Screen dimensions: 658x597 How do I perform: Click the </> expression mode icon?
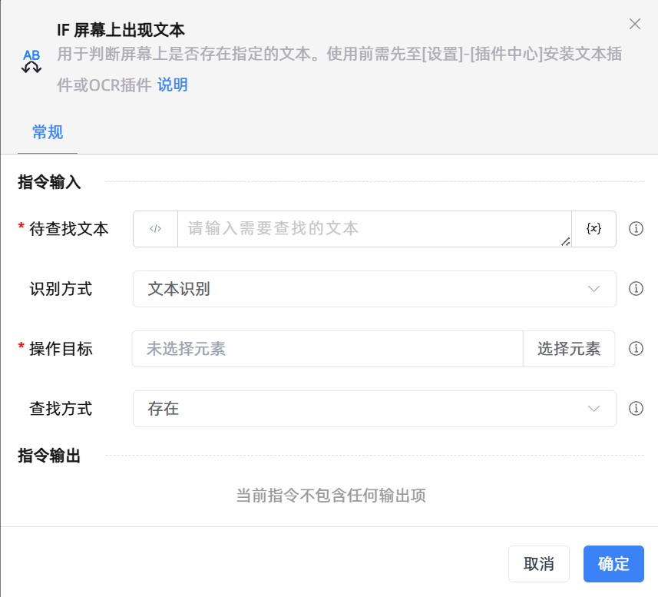[x=155, y=228]
